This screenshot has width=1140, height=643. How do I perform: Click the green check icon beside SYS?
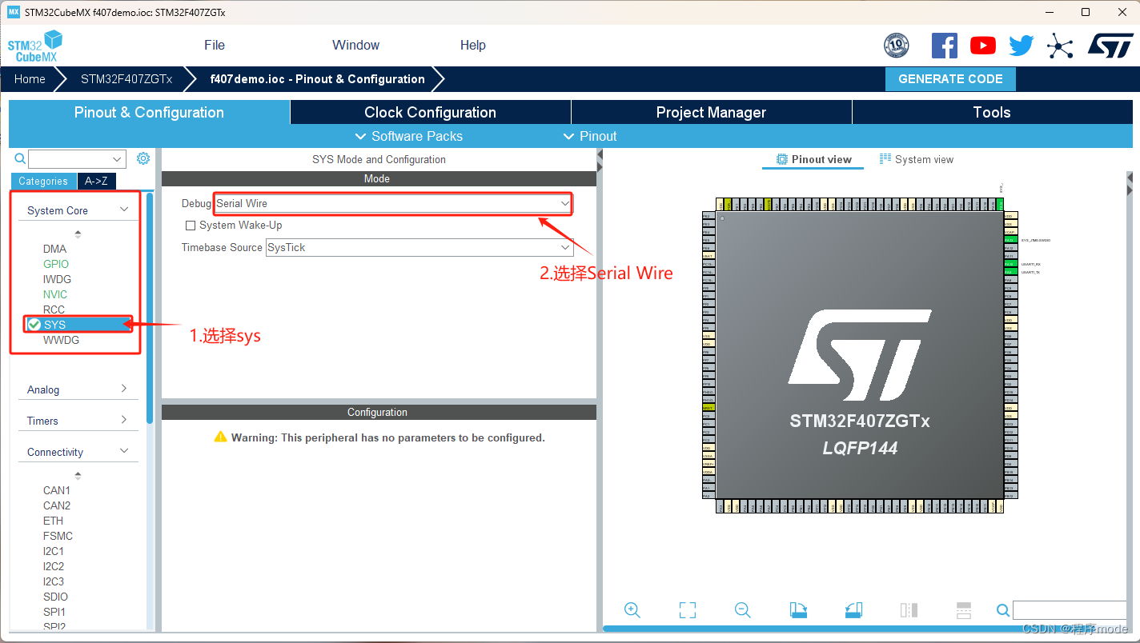tap(34, 324)
